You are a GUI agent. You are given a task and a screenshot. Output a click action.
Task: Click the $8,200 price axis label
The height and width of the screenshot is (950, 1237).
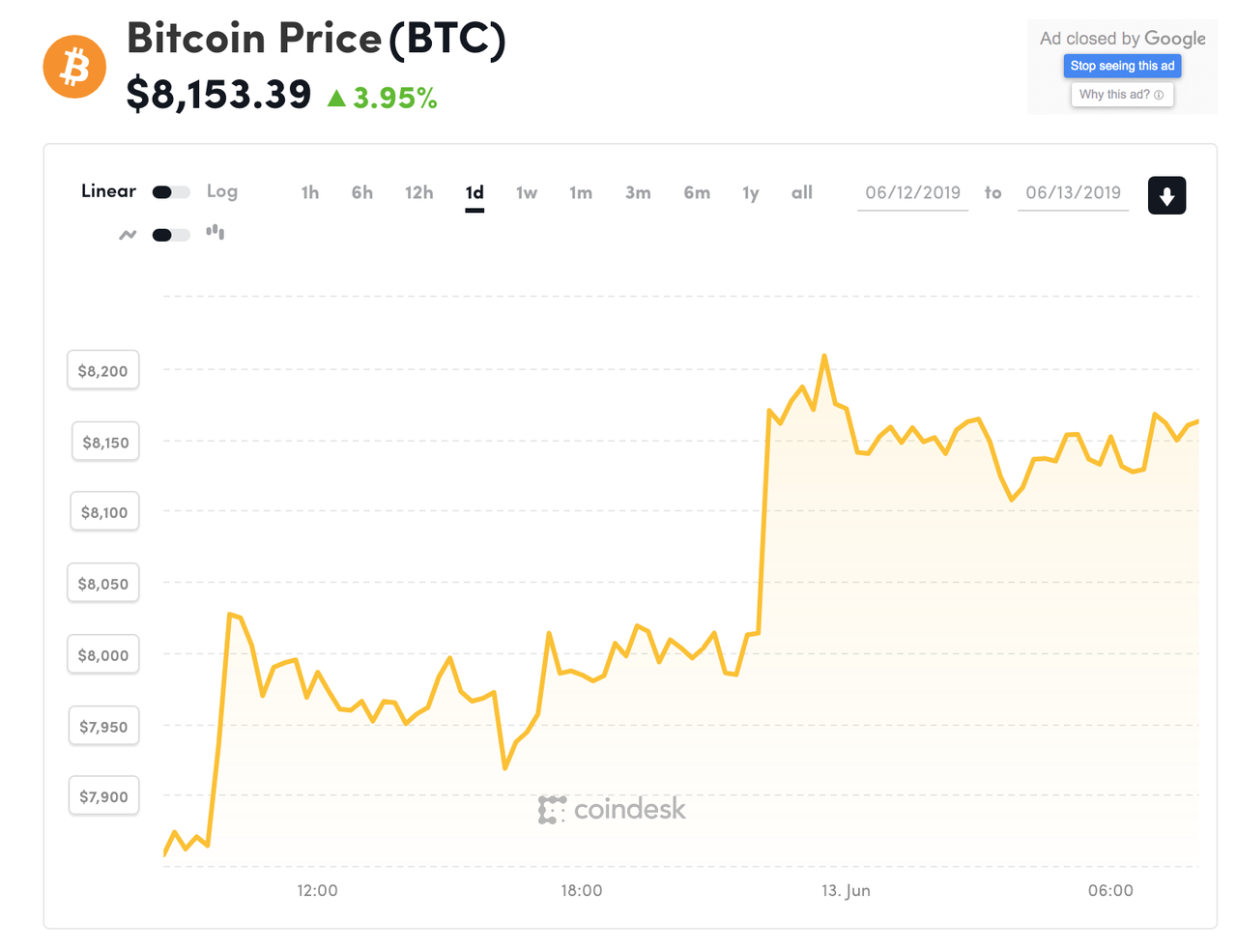pos(102,369)
